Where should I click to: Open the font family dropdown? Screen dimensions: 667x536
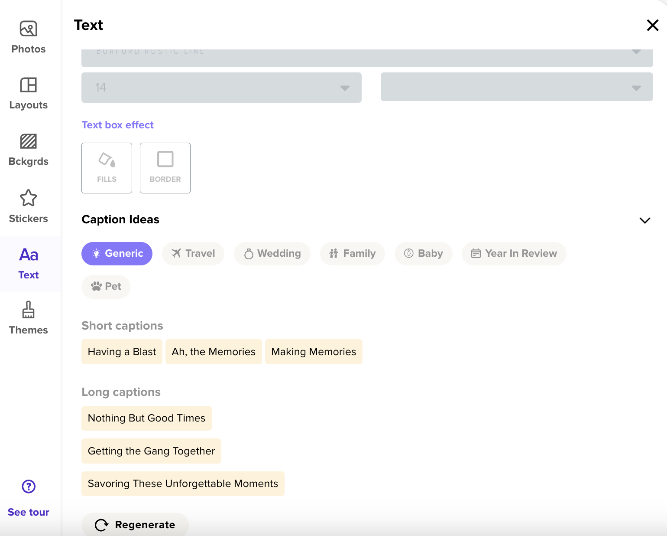pyautogui.click(x=367, y=58)
